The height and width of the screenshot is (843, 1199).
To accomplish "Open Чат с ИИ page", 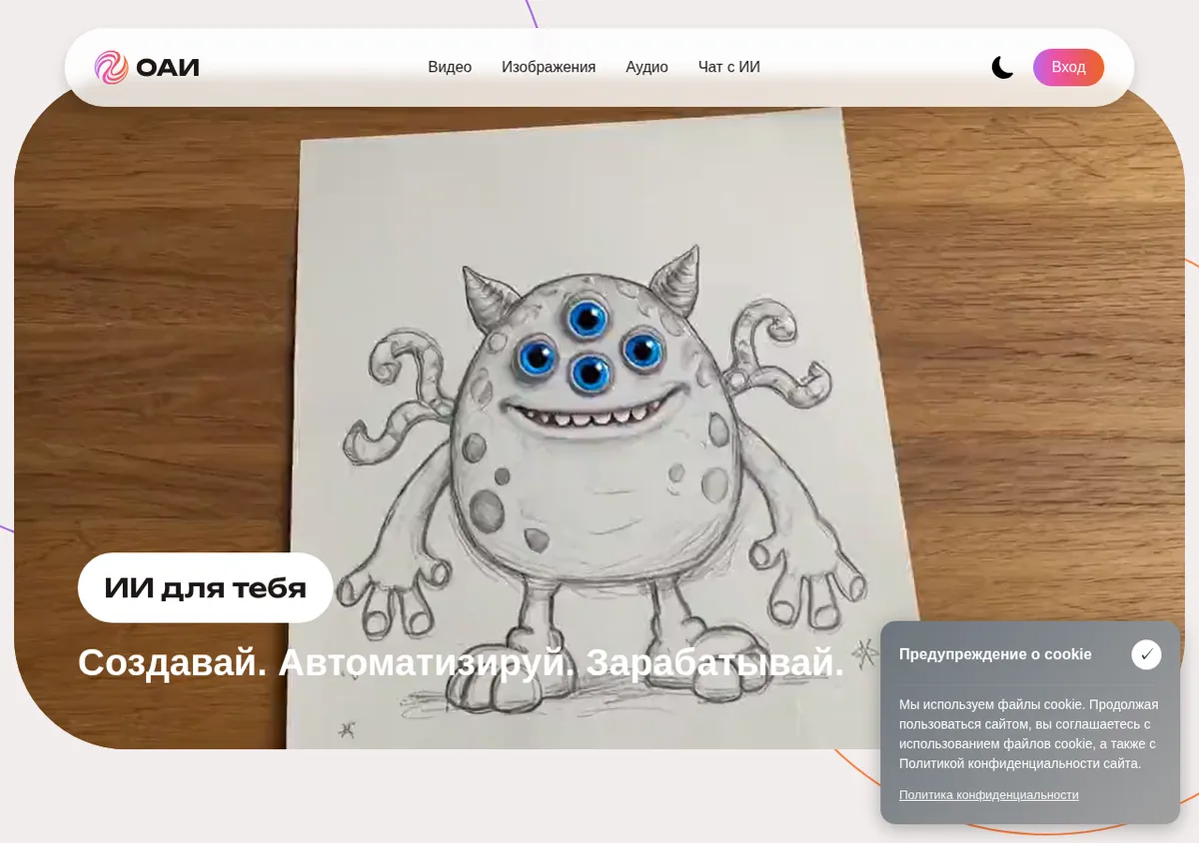I will point(729,67).
